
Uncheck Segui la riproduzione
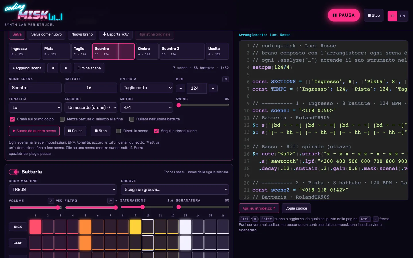pos(156,131)
